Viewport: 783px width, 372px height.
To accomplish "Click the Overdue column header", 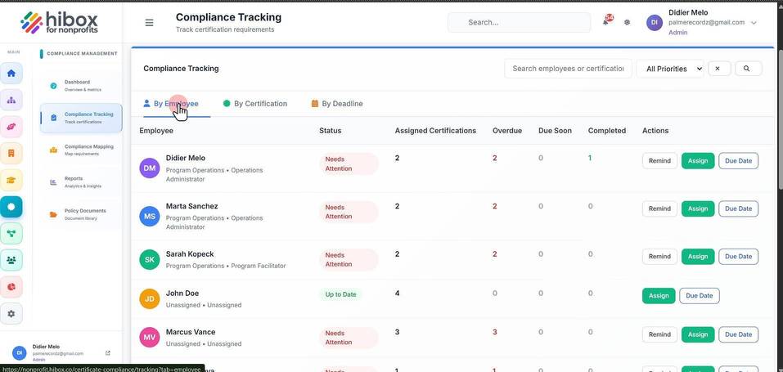I will click(x=507, y=131).
